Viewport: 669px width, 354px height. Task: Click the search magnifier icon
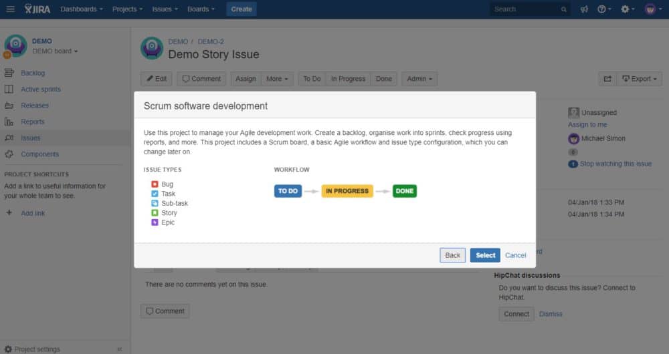pyautogui.click(x=563, y=9)
